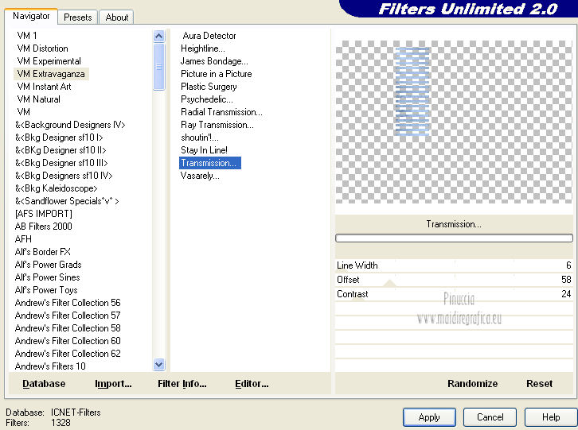Select Alf's Power Toys category
This screenshot has width=578, height=430.
(46, 290)
